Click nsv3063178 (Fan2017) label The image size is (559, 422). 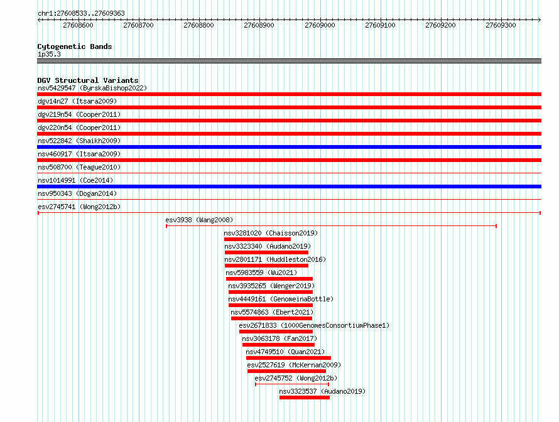[x=279, y=338]
